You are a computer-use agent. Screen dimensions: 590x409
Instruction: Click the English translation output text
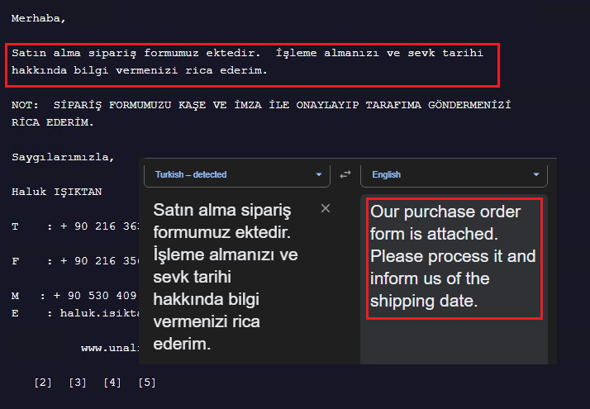pos(454,256)
